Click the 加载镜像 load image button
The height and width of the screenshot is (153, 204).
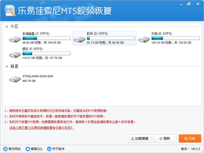pyautogui.click(x=140, y=138)
